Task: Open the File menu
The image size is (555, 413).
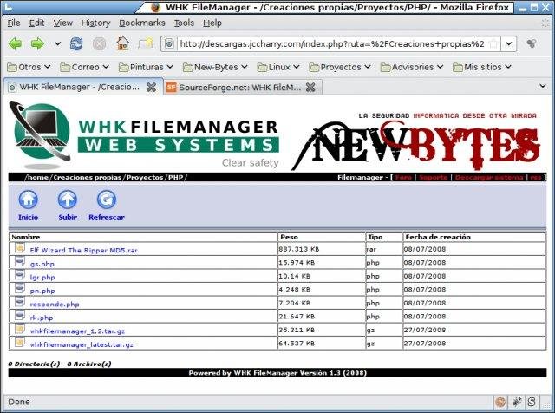Action: click(14, 23)
